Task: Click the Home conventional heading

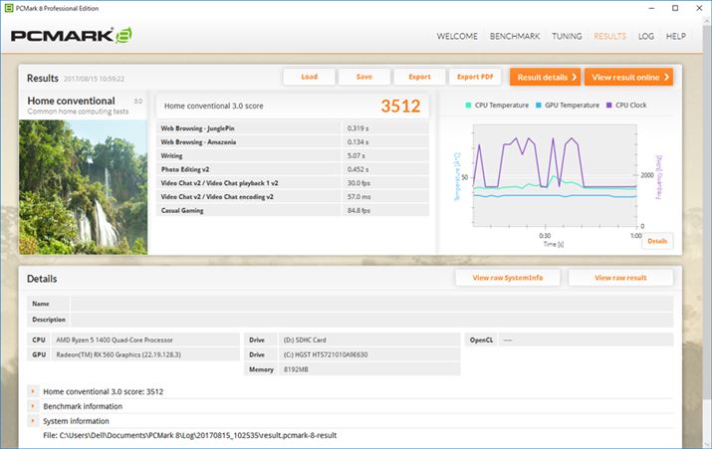Action: pyautogui.click(x=72, y=101)
